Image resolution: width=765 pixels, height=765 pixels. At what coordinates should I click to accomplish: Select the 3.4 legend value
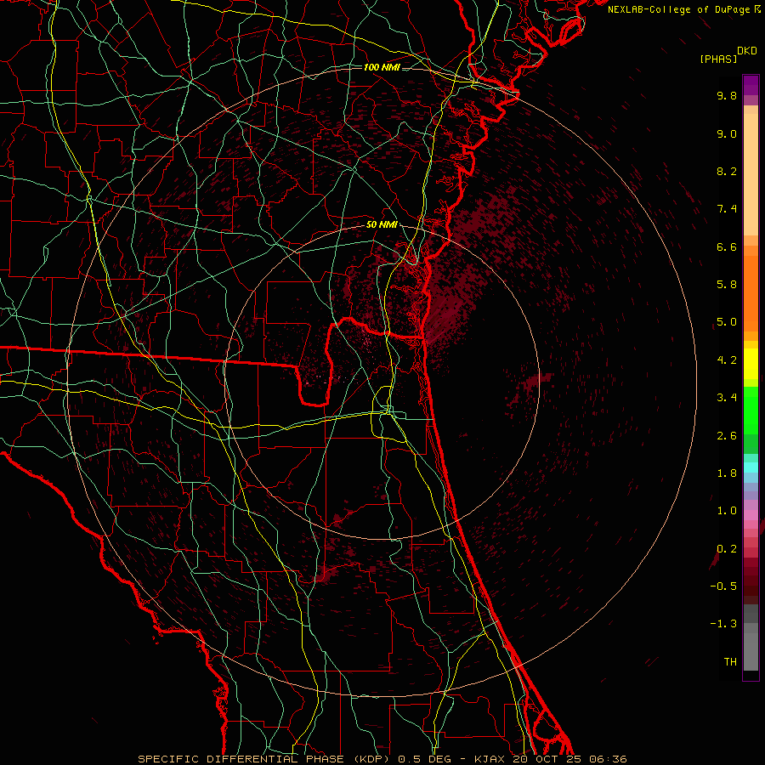click(x=727, y=398)
